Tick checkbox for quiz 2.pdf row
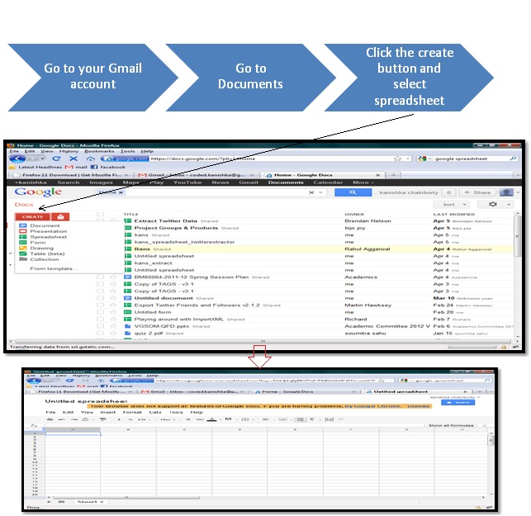The height and width of the screenshot is (516, 531). (x=100, y=334)
